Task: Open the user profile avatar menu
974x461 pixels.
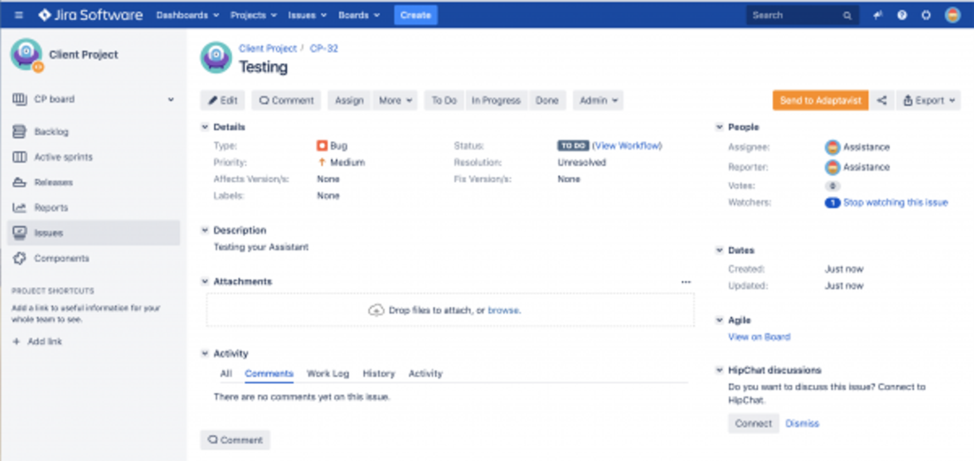Action: point(952,15)
